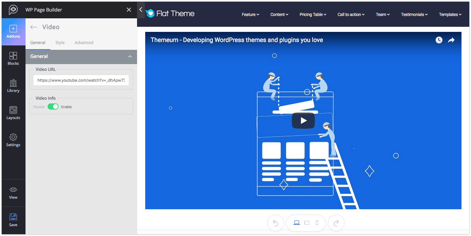Open the Layouts panel
Image resolution: width=471 pixels, height=236 pixels.
point(13,113)
